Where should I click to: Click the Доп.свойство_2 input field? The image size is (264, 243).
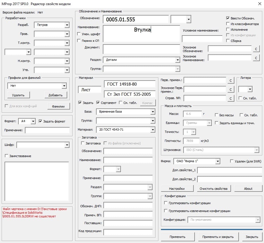point(230,179)
